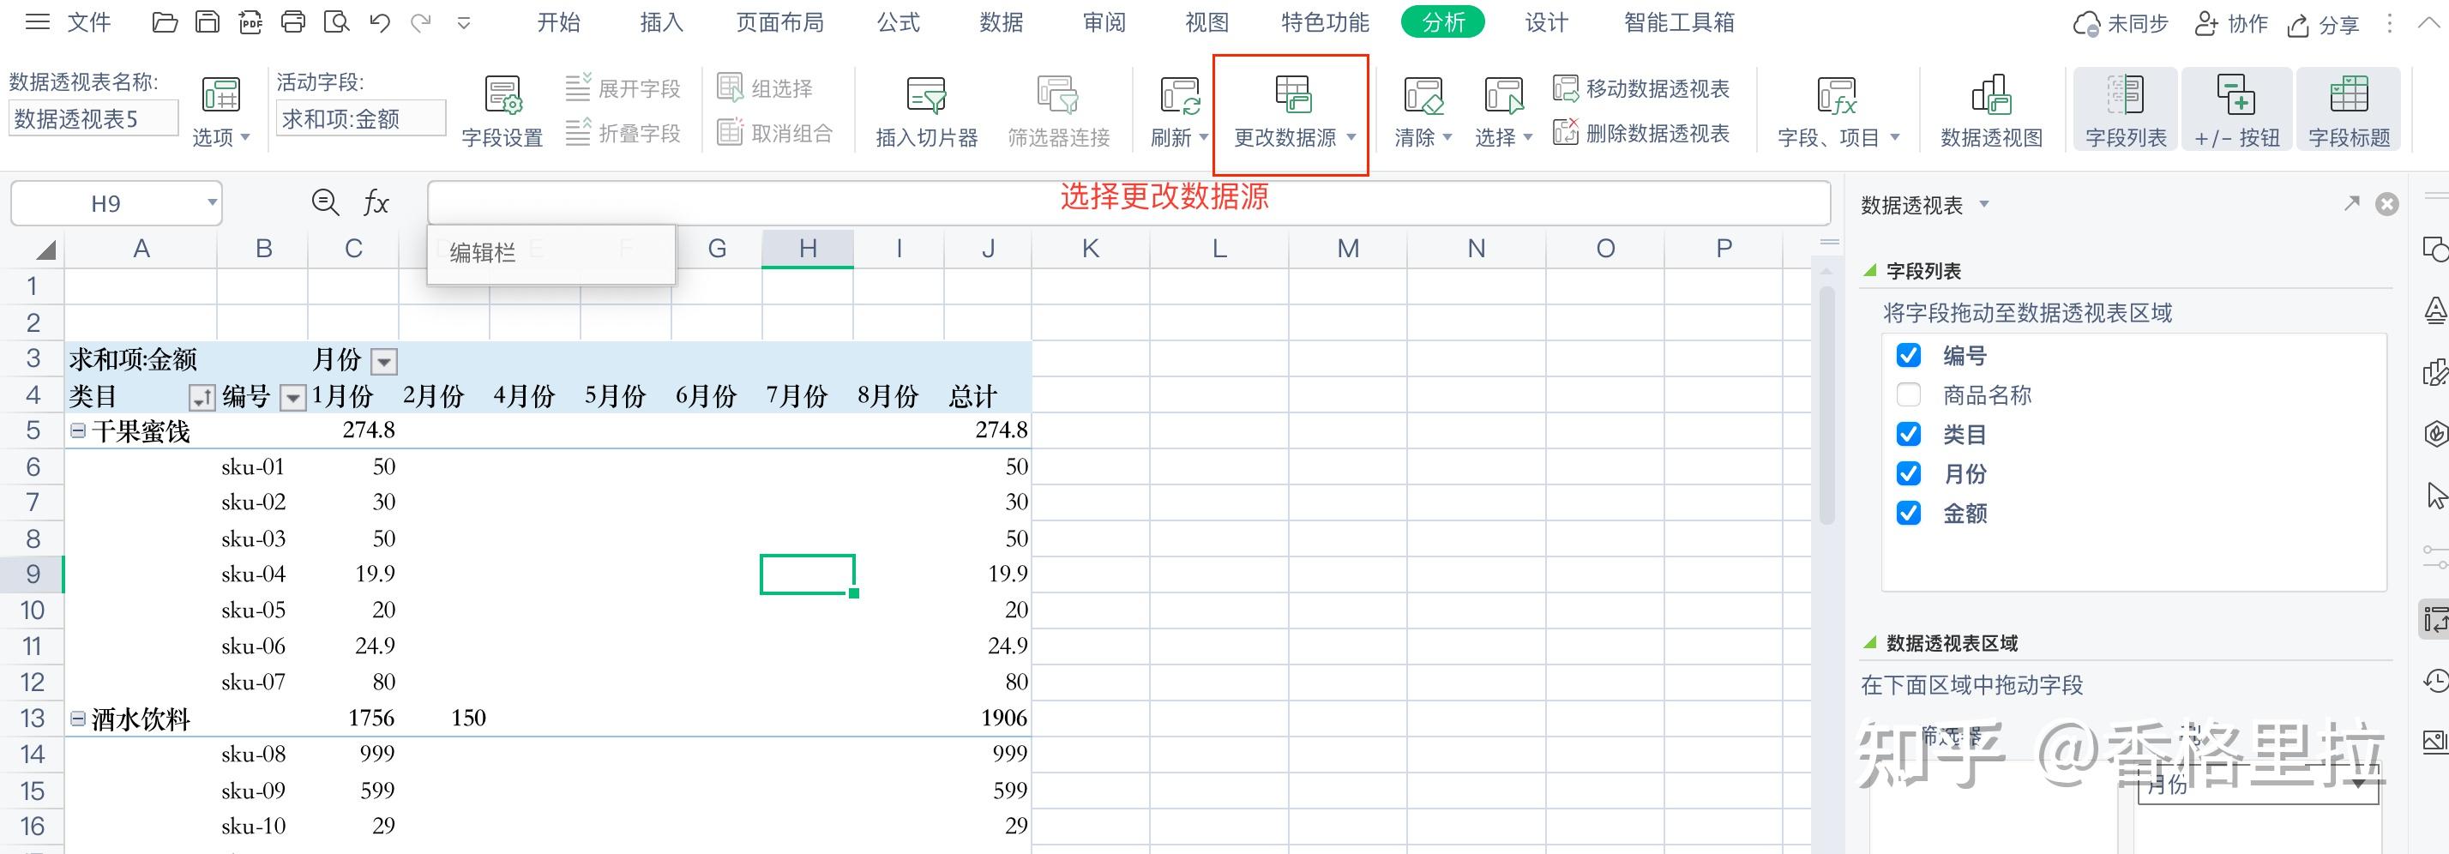
Task: Uncheck the 编号 field in field list
Action: coord(1908,355)
